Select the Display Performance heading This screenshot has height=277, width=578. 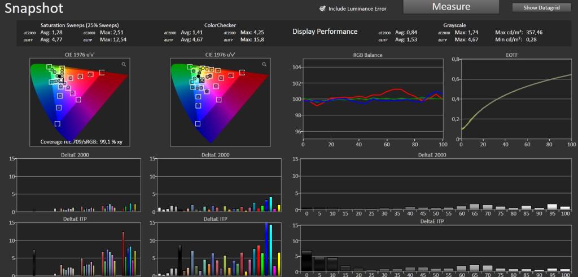325,32
